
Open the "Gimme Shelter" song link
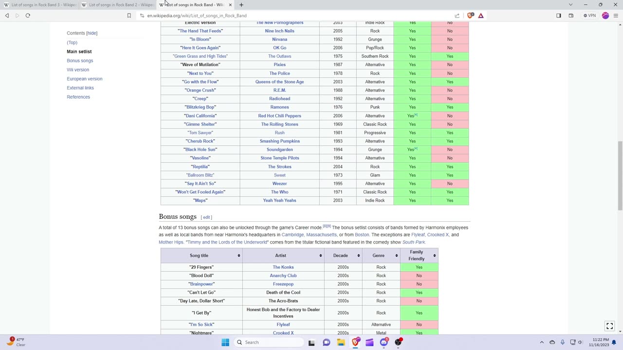tap(200, 124)
